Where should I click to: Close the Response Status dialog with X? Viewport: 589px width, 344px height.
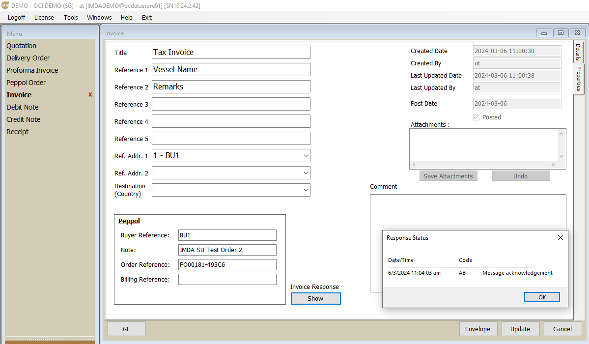[x=560, y=237]
